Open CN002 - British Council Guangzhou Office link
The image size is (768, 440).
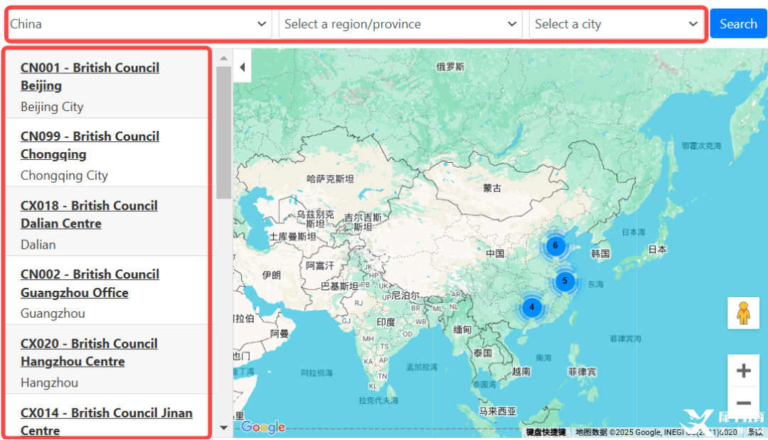click(x=90, y=283)
